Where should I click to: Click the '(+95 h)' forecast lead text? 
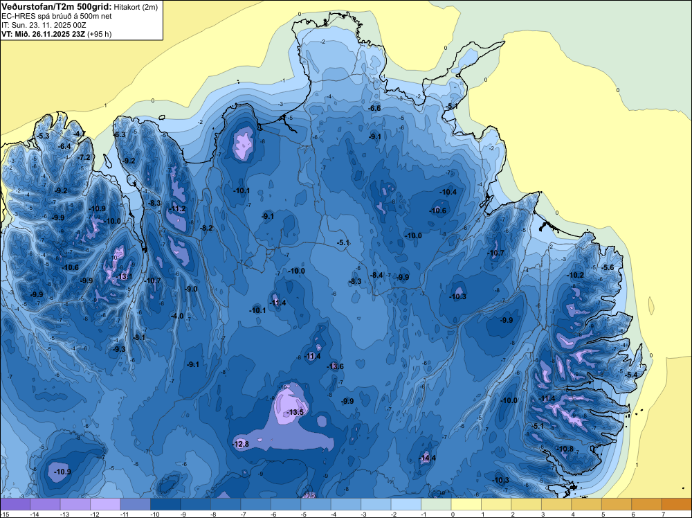pos(100,34)
